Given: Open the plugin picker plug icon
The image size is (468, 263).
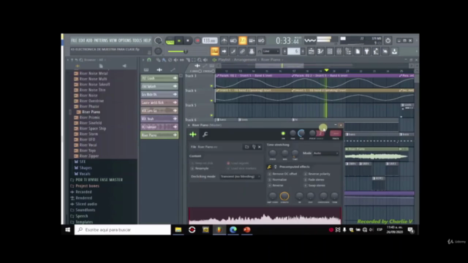Looking at the screenshot, I should [367, 52].
